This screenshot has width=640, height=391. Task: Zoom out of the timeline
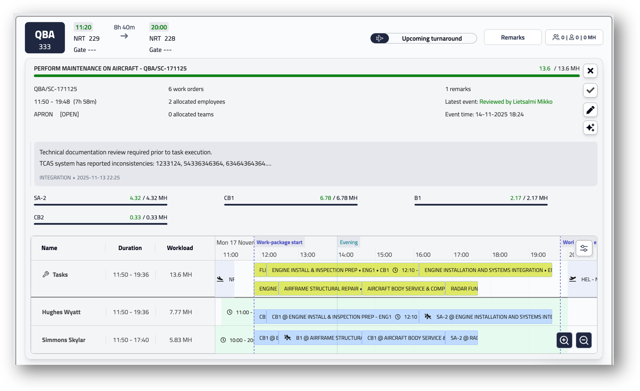click(x=584, y=340)
